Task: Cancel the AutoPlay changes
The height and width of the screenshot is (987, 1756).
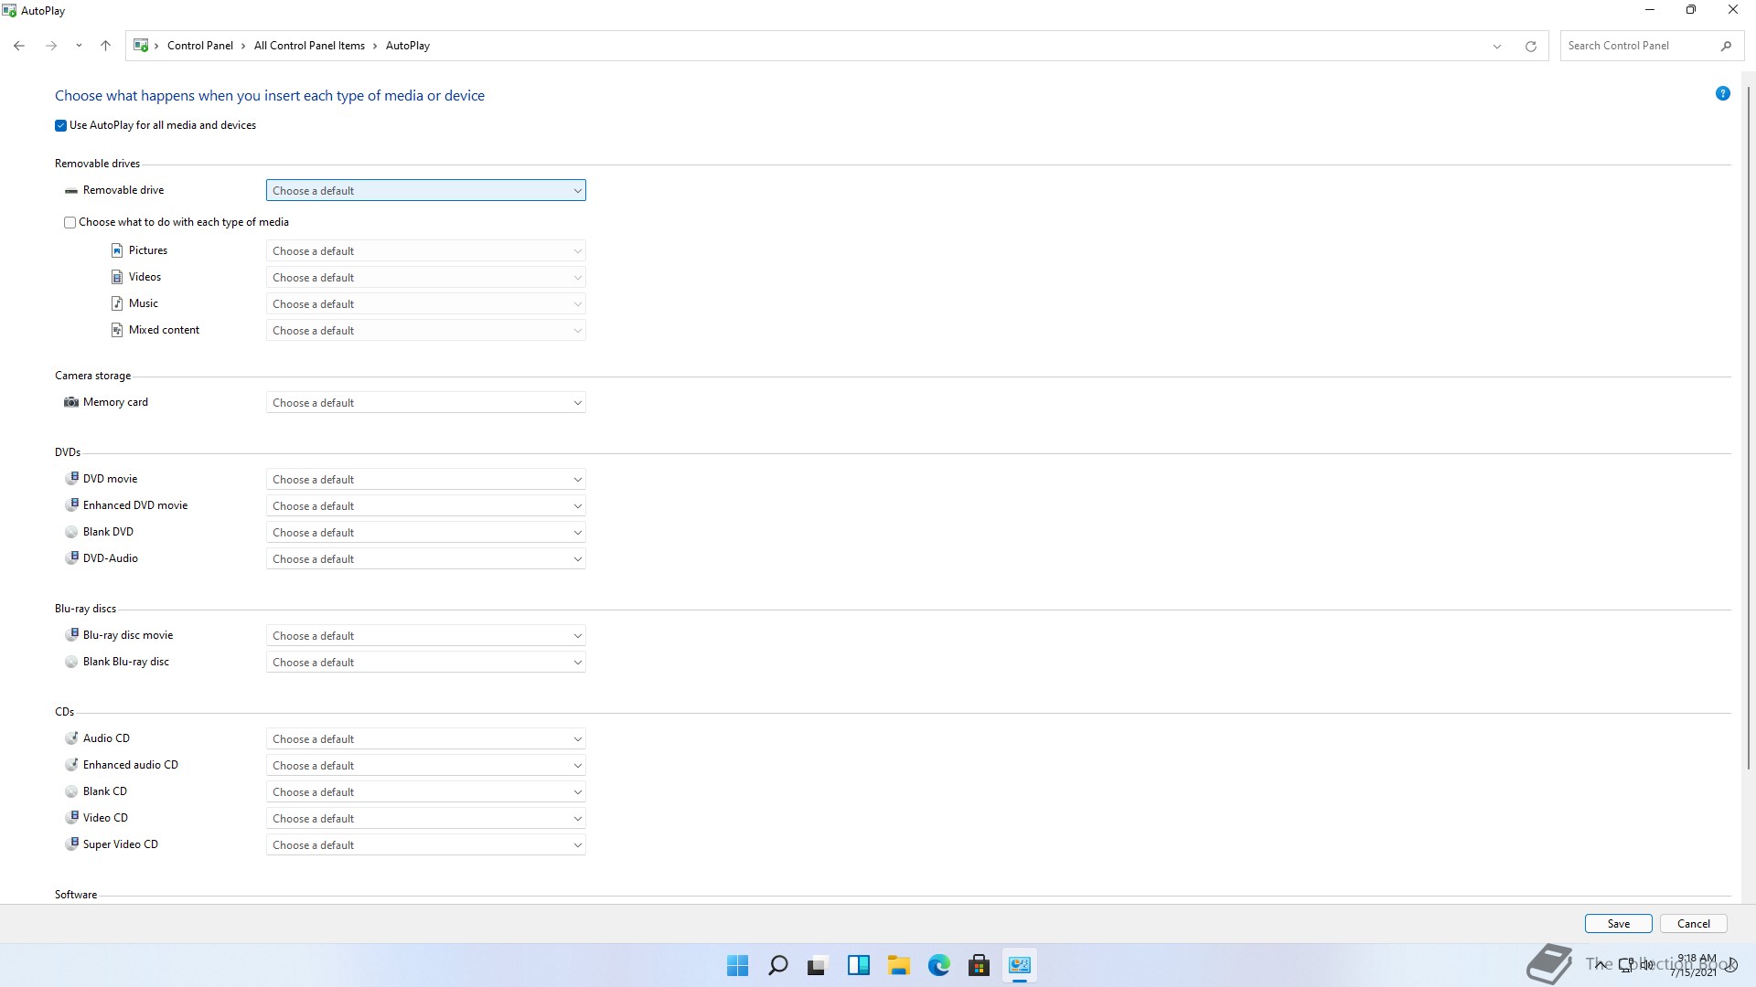Action: pyautogui.click(x=1693, y=923)
